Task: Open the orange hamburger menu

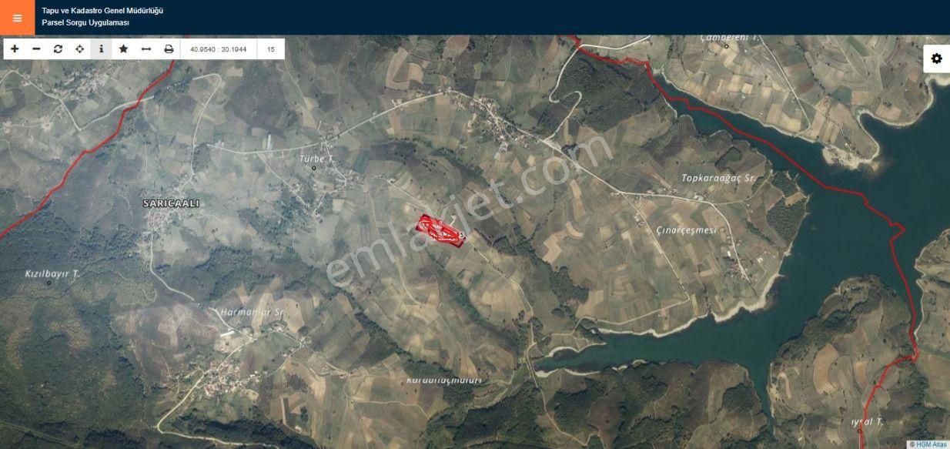Action: coord(17,17)
